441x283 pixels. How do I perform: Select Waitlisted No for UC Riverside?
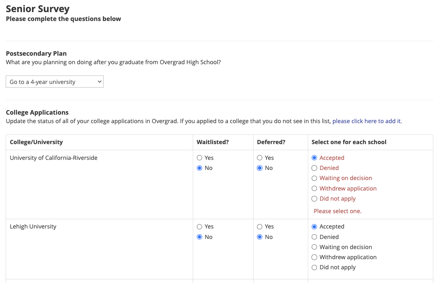[x=199, y=168]
